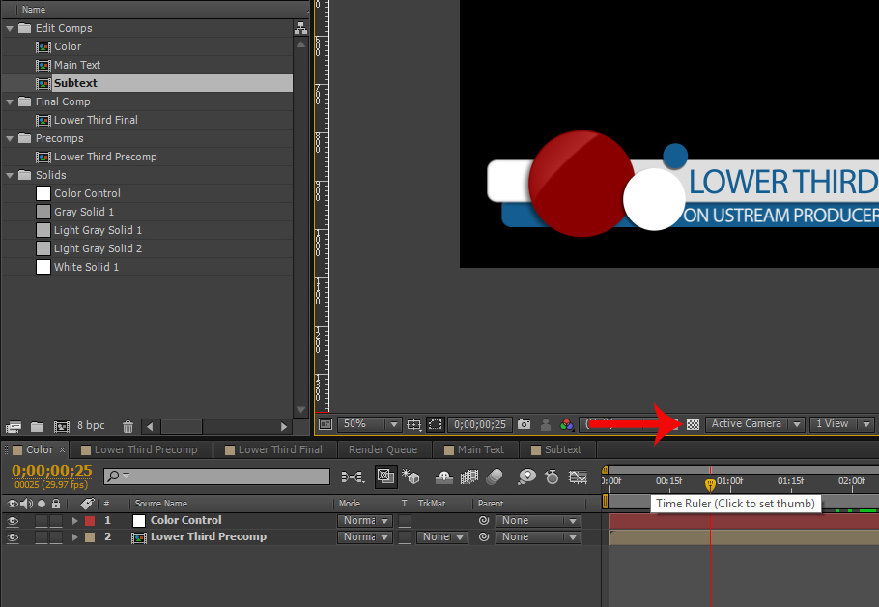
Task: Toggle Preserve Transparency for Lower Third Precomp
Action: (x=405, y=537)
